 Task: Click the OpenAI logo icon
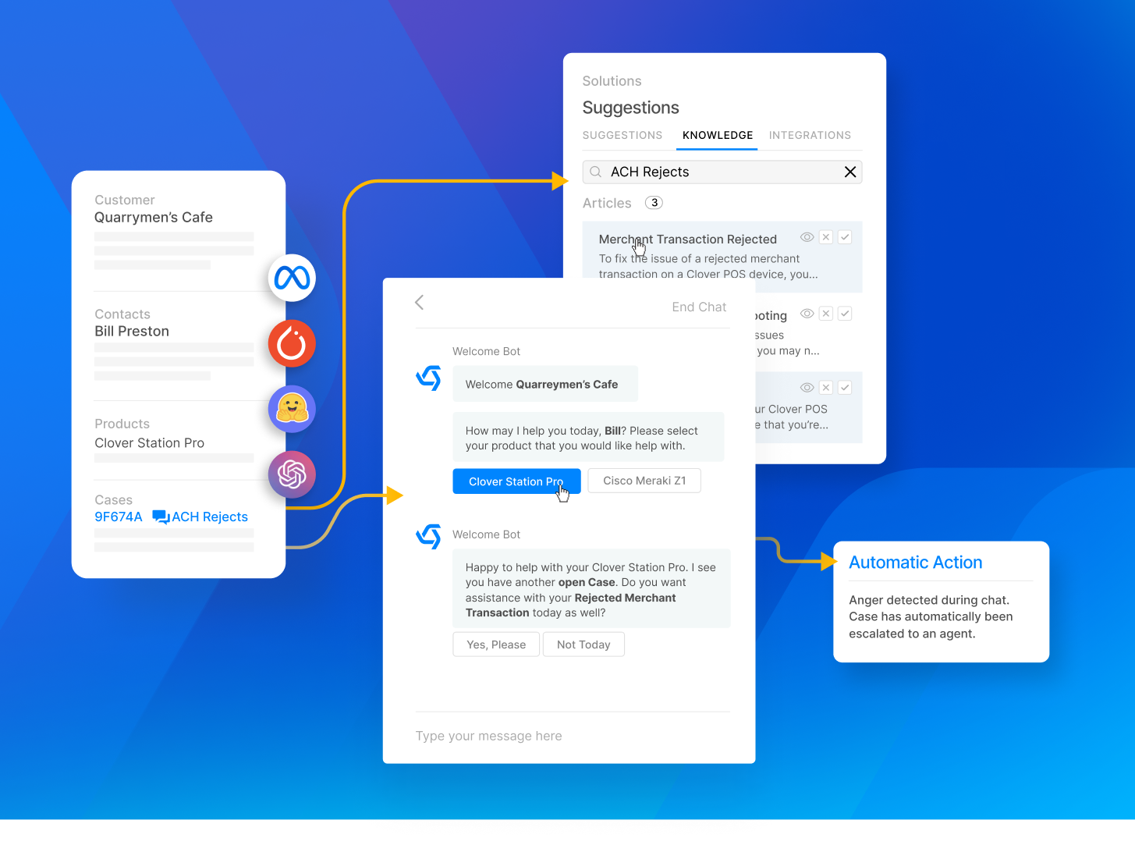pos(292,474)
